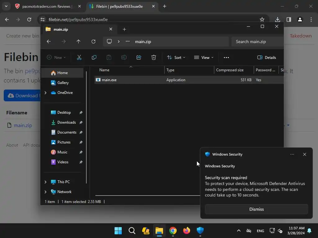Close the main.zip Explorer tab

point(111,29)
